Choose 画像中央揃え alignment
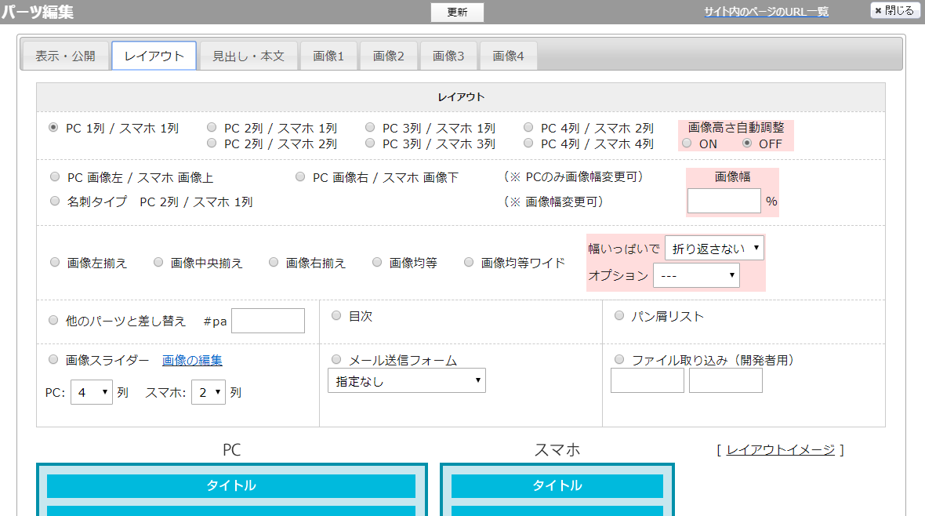The width and height of the screenshot is (925, 516). tap(158, 263)
